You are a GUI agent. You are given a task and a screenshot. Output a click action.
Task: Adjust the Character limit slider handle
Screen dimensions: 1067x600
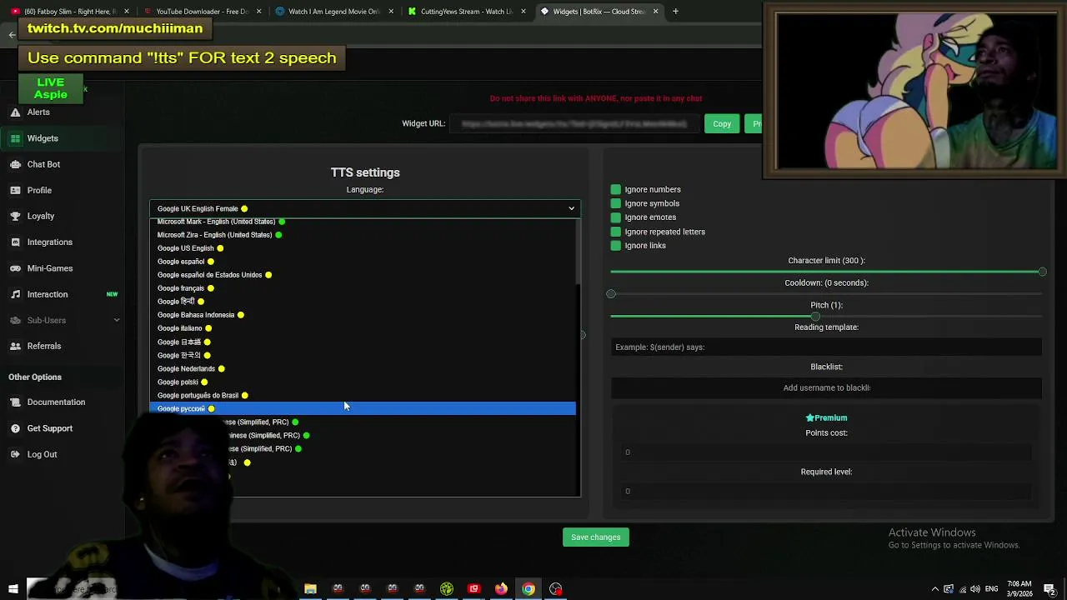[x=1042, y=272]
